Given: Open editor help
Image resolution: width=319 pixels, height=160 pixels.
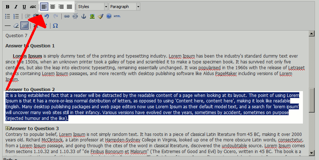Looking at the screenshot, I should coord(109,16).
